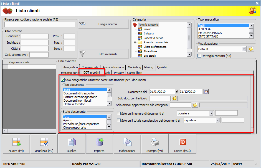Switch to the Mailing tab
261x168 pixels.
(x=149, y=67)
